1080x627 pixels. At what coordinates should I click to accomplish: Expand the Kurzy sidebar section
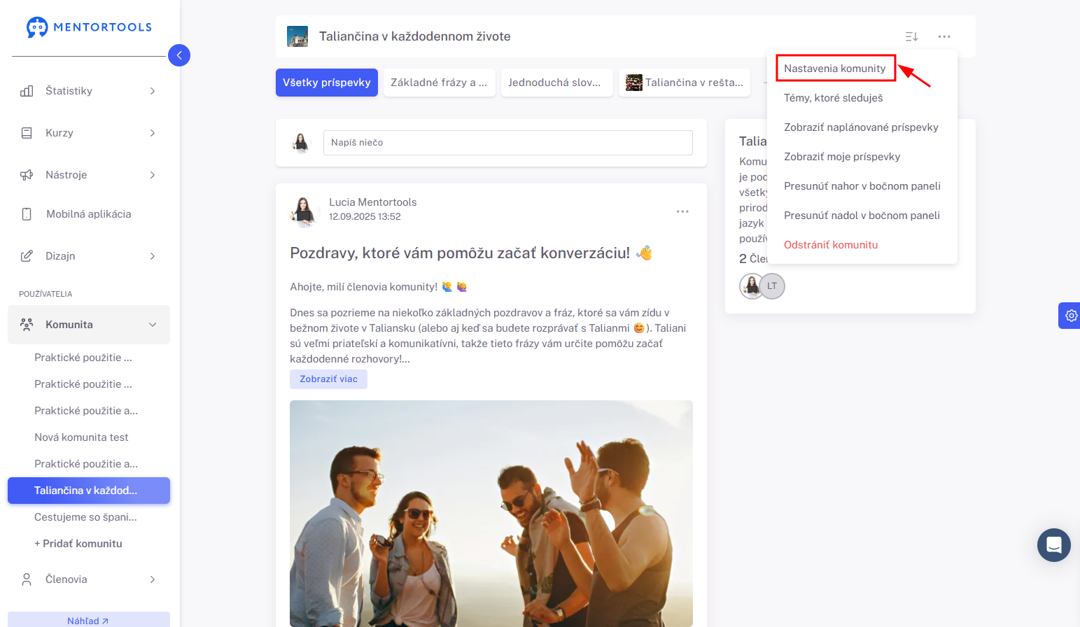pyautogui.click(x=89, y=133)
